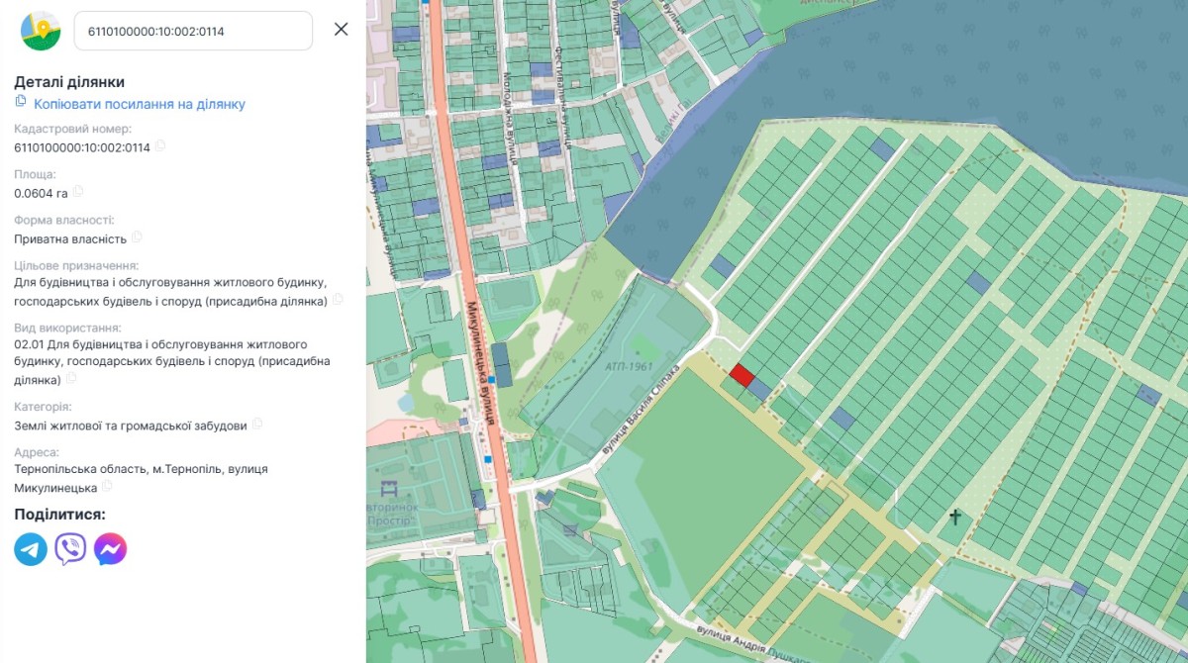Select the red highlighted parcel on the map
Screen dimensions: 1188x663
742,376
